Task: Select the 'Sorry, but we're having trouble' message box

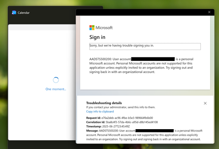Action: click(x=145, y=47)
